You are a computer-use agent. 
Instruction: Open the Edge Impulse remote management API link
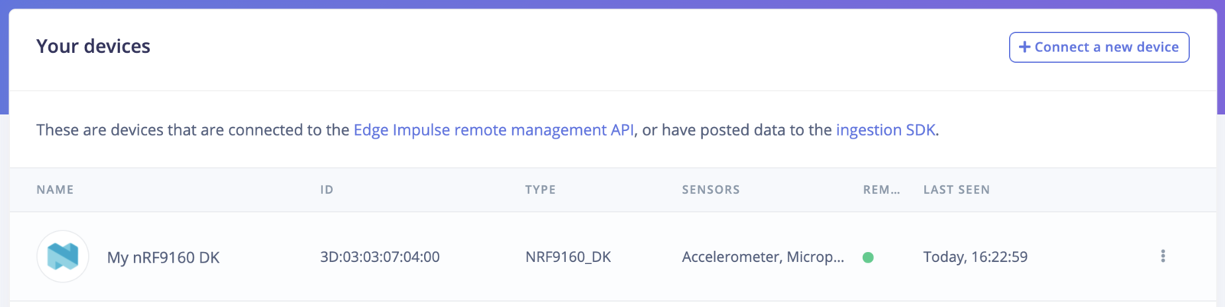pyautogui.click(x=493, y=130)
